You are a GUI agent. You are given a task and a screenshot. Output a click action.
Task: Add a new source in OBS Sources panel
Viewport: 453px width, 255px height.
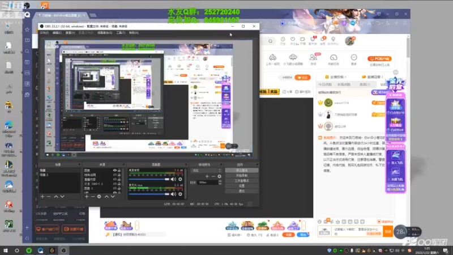pos(87,197)
